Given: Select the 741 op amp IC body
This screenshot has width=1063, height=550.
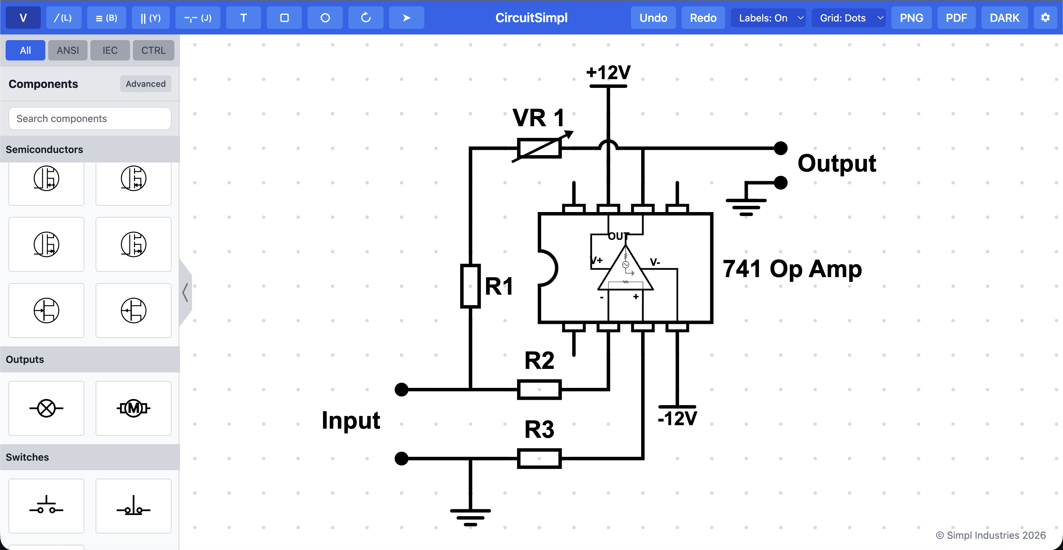Looking at the screenshot, I should [626, 268].
